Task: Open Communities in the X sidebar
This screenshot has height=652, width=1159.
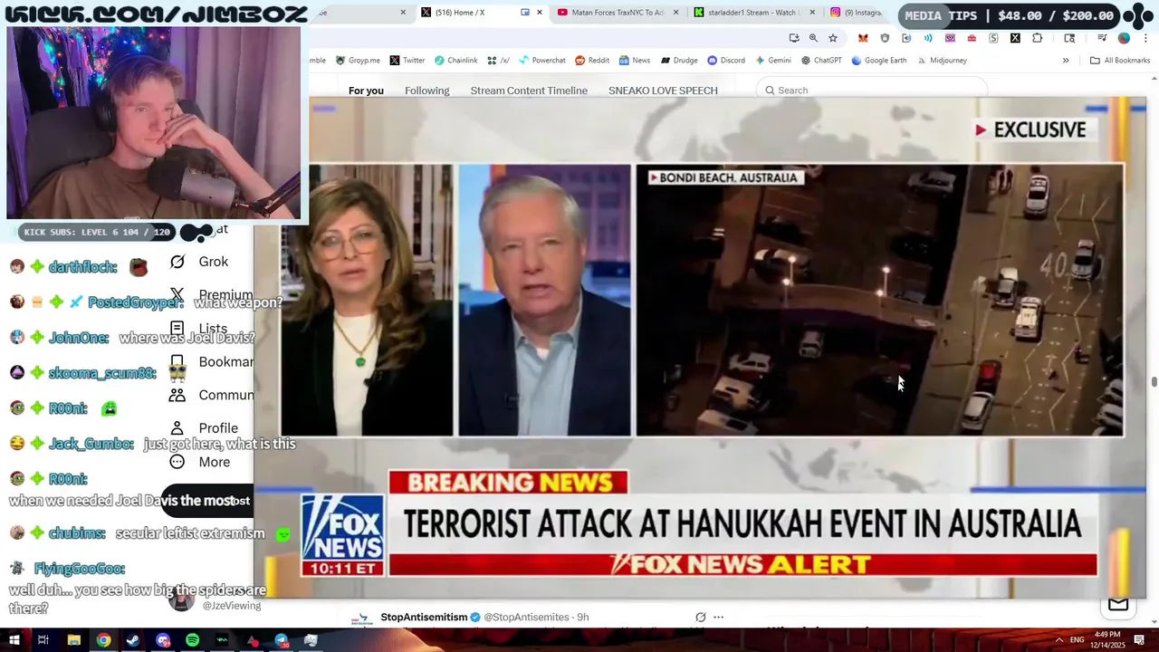Action: [x=213, y=396]
